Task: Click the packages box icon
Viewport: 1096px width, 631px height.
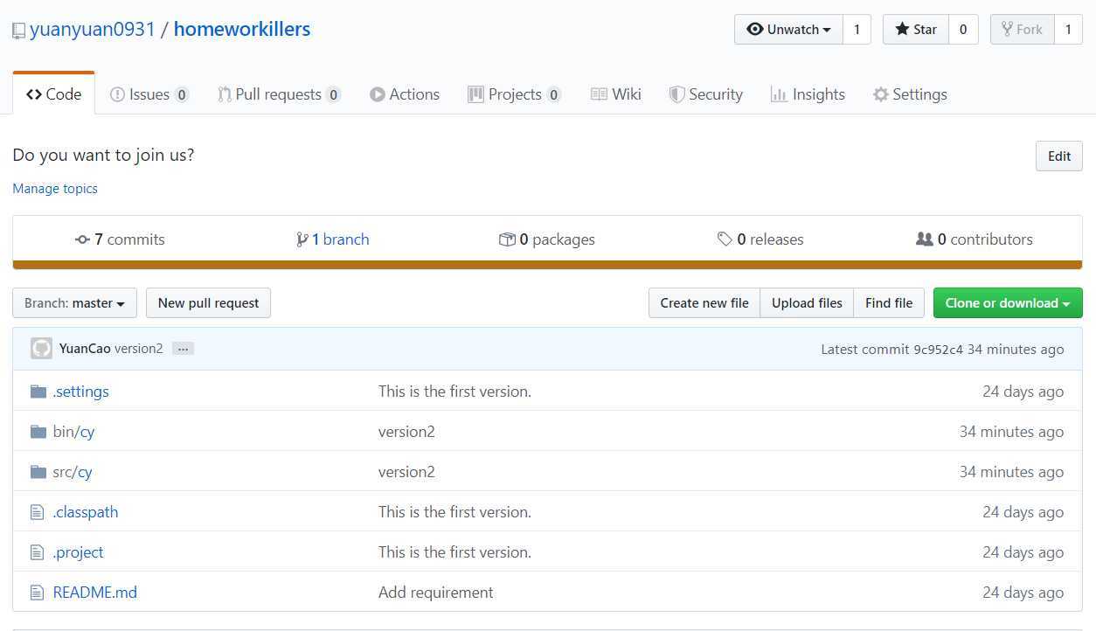Action: coord(507,239)
